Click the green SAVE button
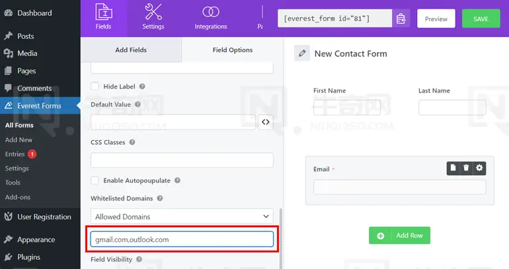 (x=481, y=19)
